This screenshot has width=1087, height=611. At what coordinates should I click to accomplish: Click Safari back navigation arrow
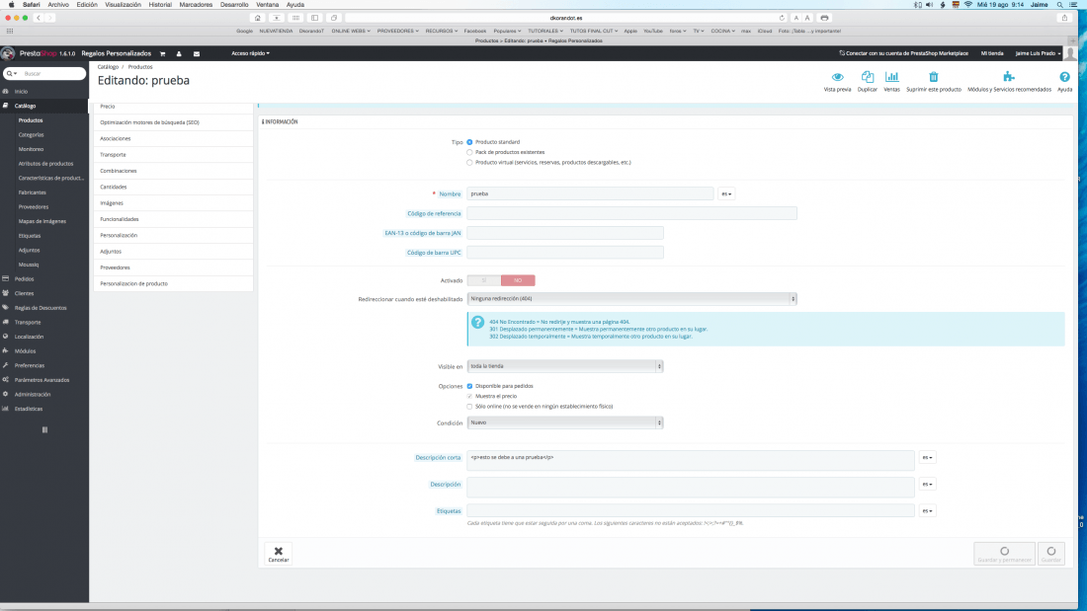(39, 18)
